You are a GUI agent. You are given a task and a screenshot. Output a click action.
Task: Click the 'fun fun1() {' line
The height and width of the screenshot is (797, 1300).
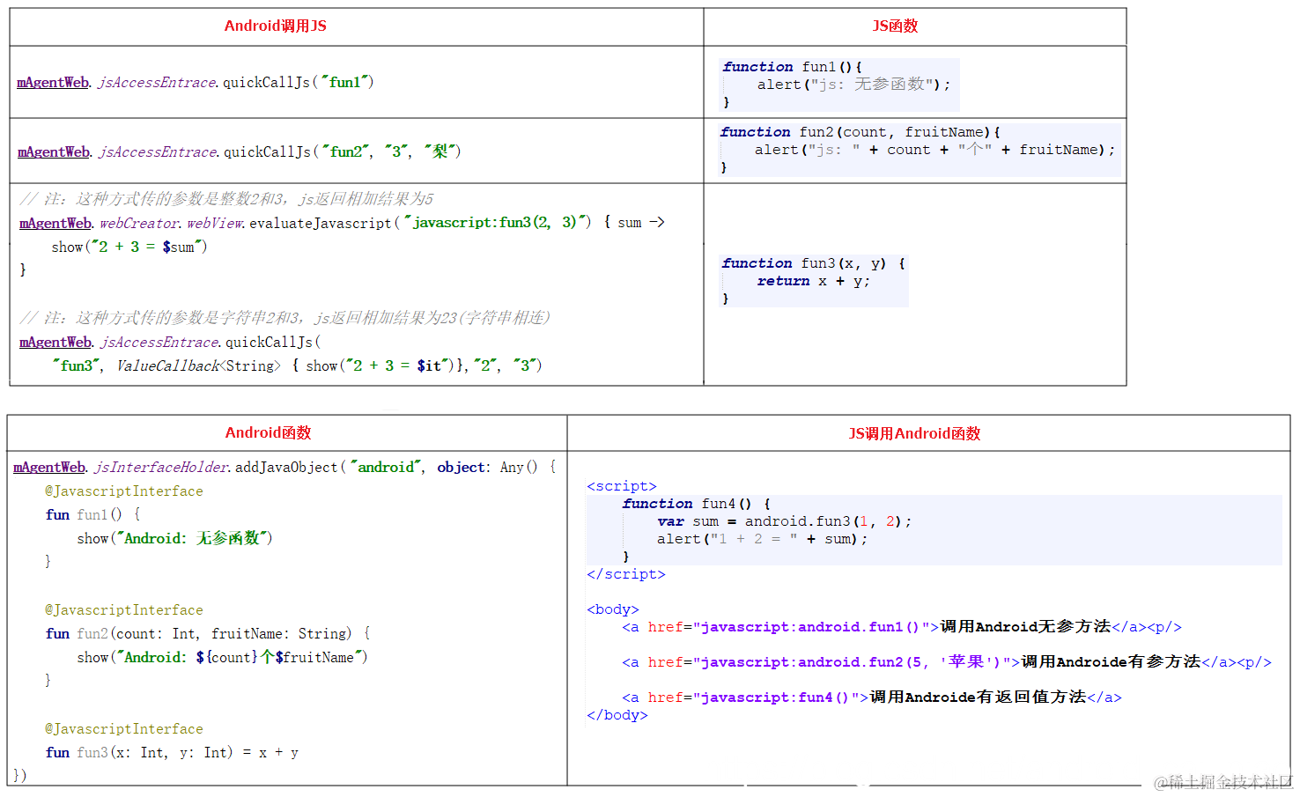click(x=92, y=514)
